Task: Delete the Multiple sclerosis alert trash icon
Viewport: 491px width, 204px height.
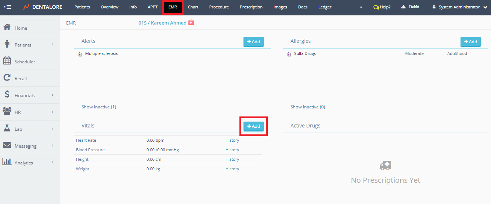Action: coord(80,54)
